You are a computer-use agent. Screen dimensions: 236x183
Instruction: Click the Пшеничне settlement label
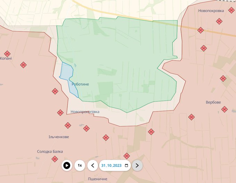(x=98, y=179)
